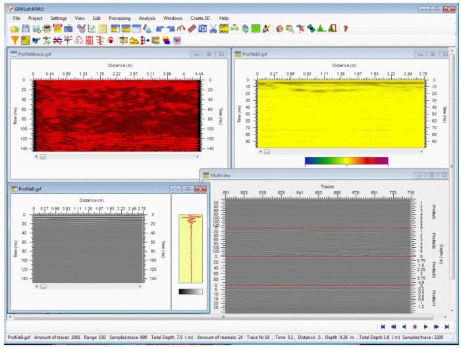Click the color palette icon in toolbar

click(x=279, y=29)
